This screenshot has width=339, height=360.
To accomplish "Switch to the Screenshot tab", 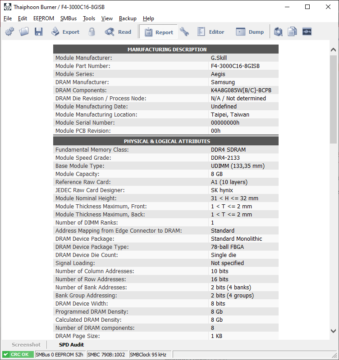I will [x=26, y=345].
